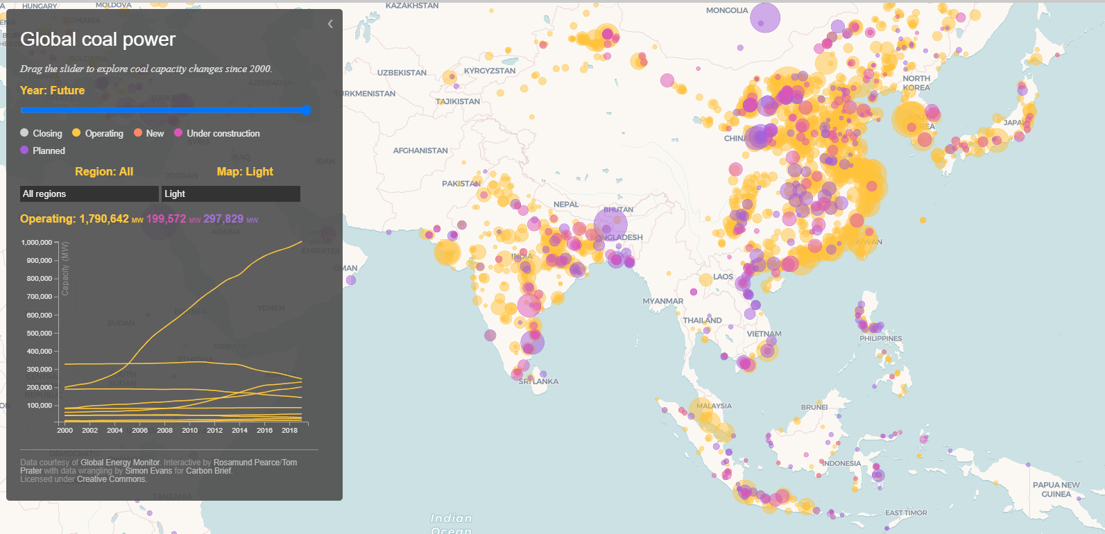Image resolution: width=1105 pixels, height=534 pixels.
Task: Open the Creative Commons license link
Action: [x=112, y=479]
